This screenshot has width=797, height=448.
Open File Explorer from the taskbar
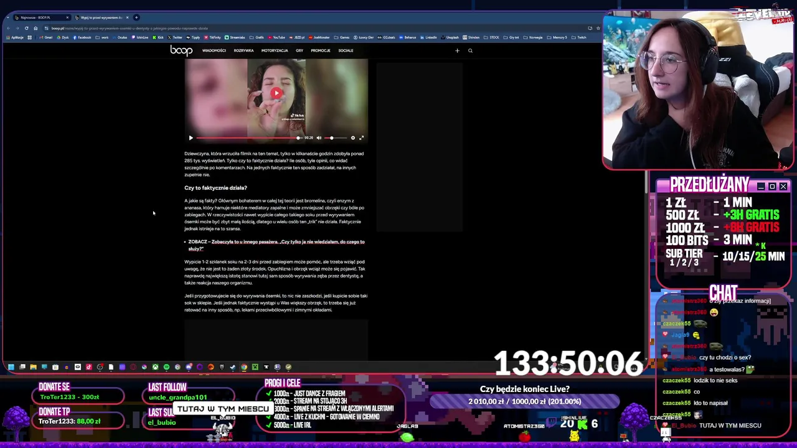33,367
